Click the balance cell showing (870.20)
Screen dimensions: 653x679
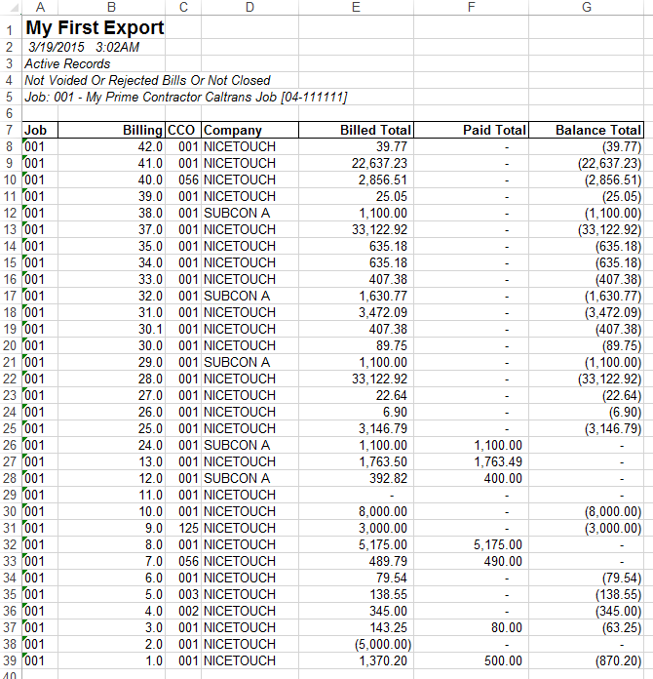point(587,660)
